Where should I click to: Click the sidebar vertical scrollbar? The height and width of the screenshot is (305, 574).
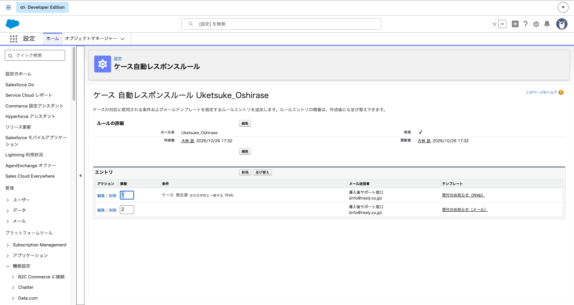[x=74, y=74]
